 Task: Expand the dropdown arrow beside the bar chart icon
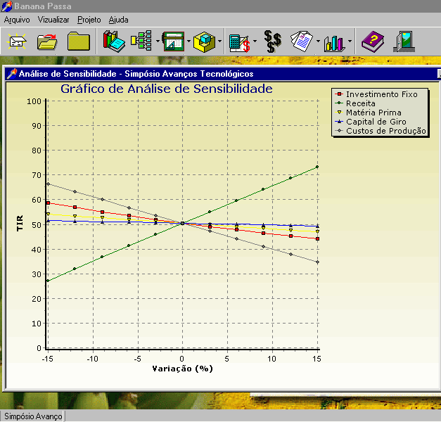(350, 42)
